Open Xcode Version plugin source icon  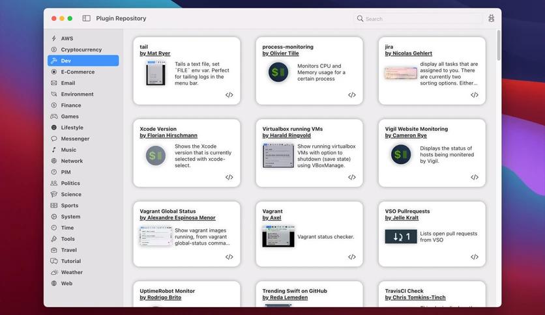(229, 177)
